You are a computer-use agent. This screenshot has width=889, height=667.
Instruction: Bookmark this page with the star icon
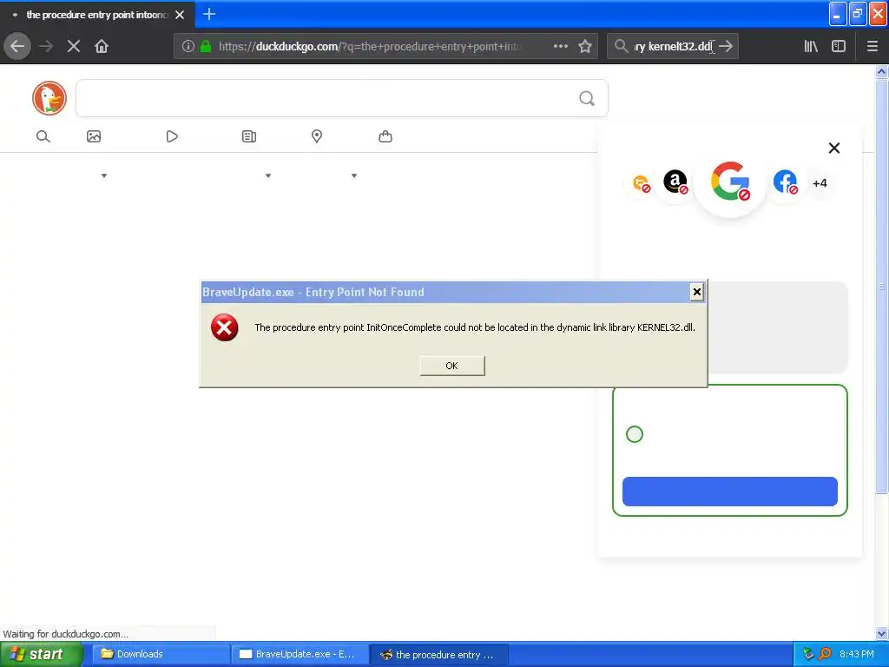pyautogui.click(x=585, y=46)
